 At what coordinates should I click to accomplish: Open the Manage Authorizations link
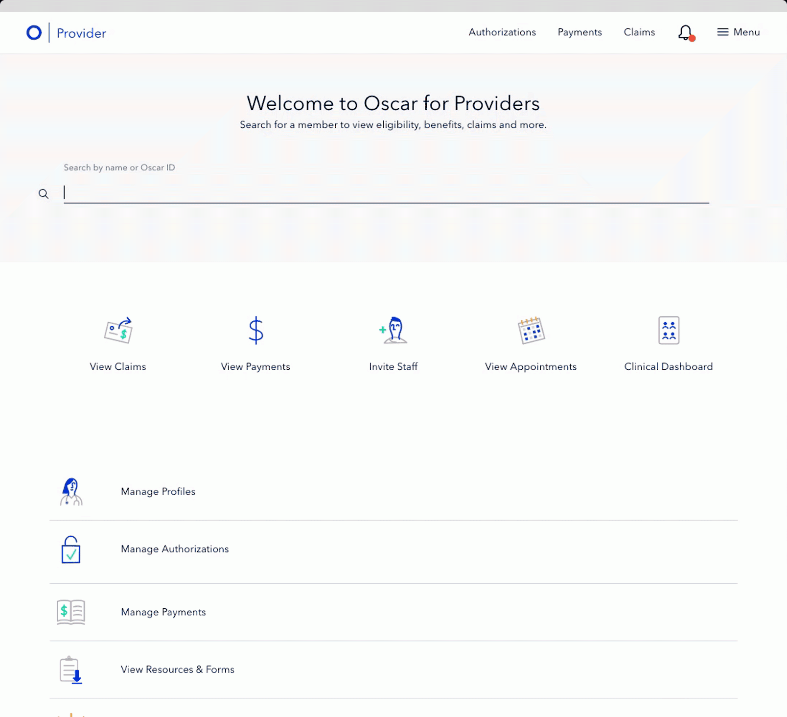[x=175, y=549]
